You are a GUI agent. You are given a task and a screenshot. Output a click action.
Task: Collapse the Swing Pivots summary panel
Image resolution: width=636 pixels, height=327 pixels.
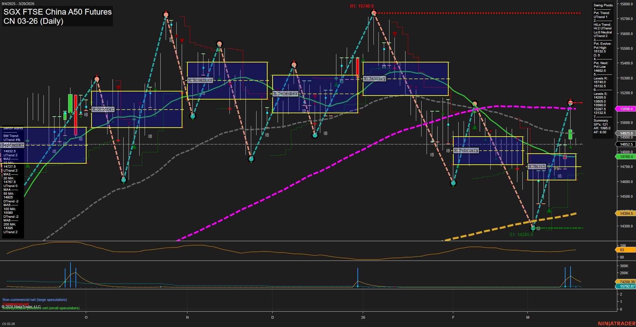point(603,5)
